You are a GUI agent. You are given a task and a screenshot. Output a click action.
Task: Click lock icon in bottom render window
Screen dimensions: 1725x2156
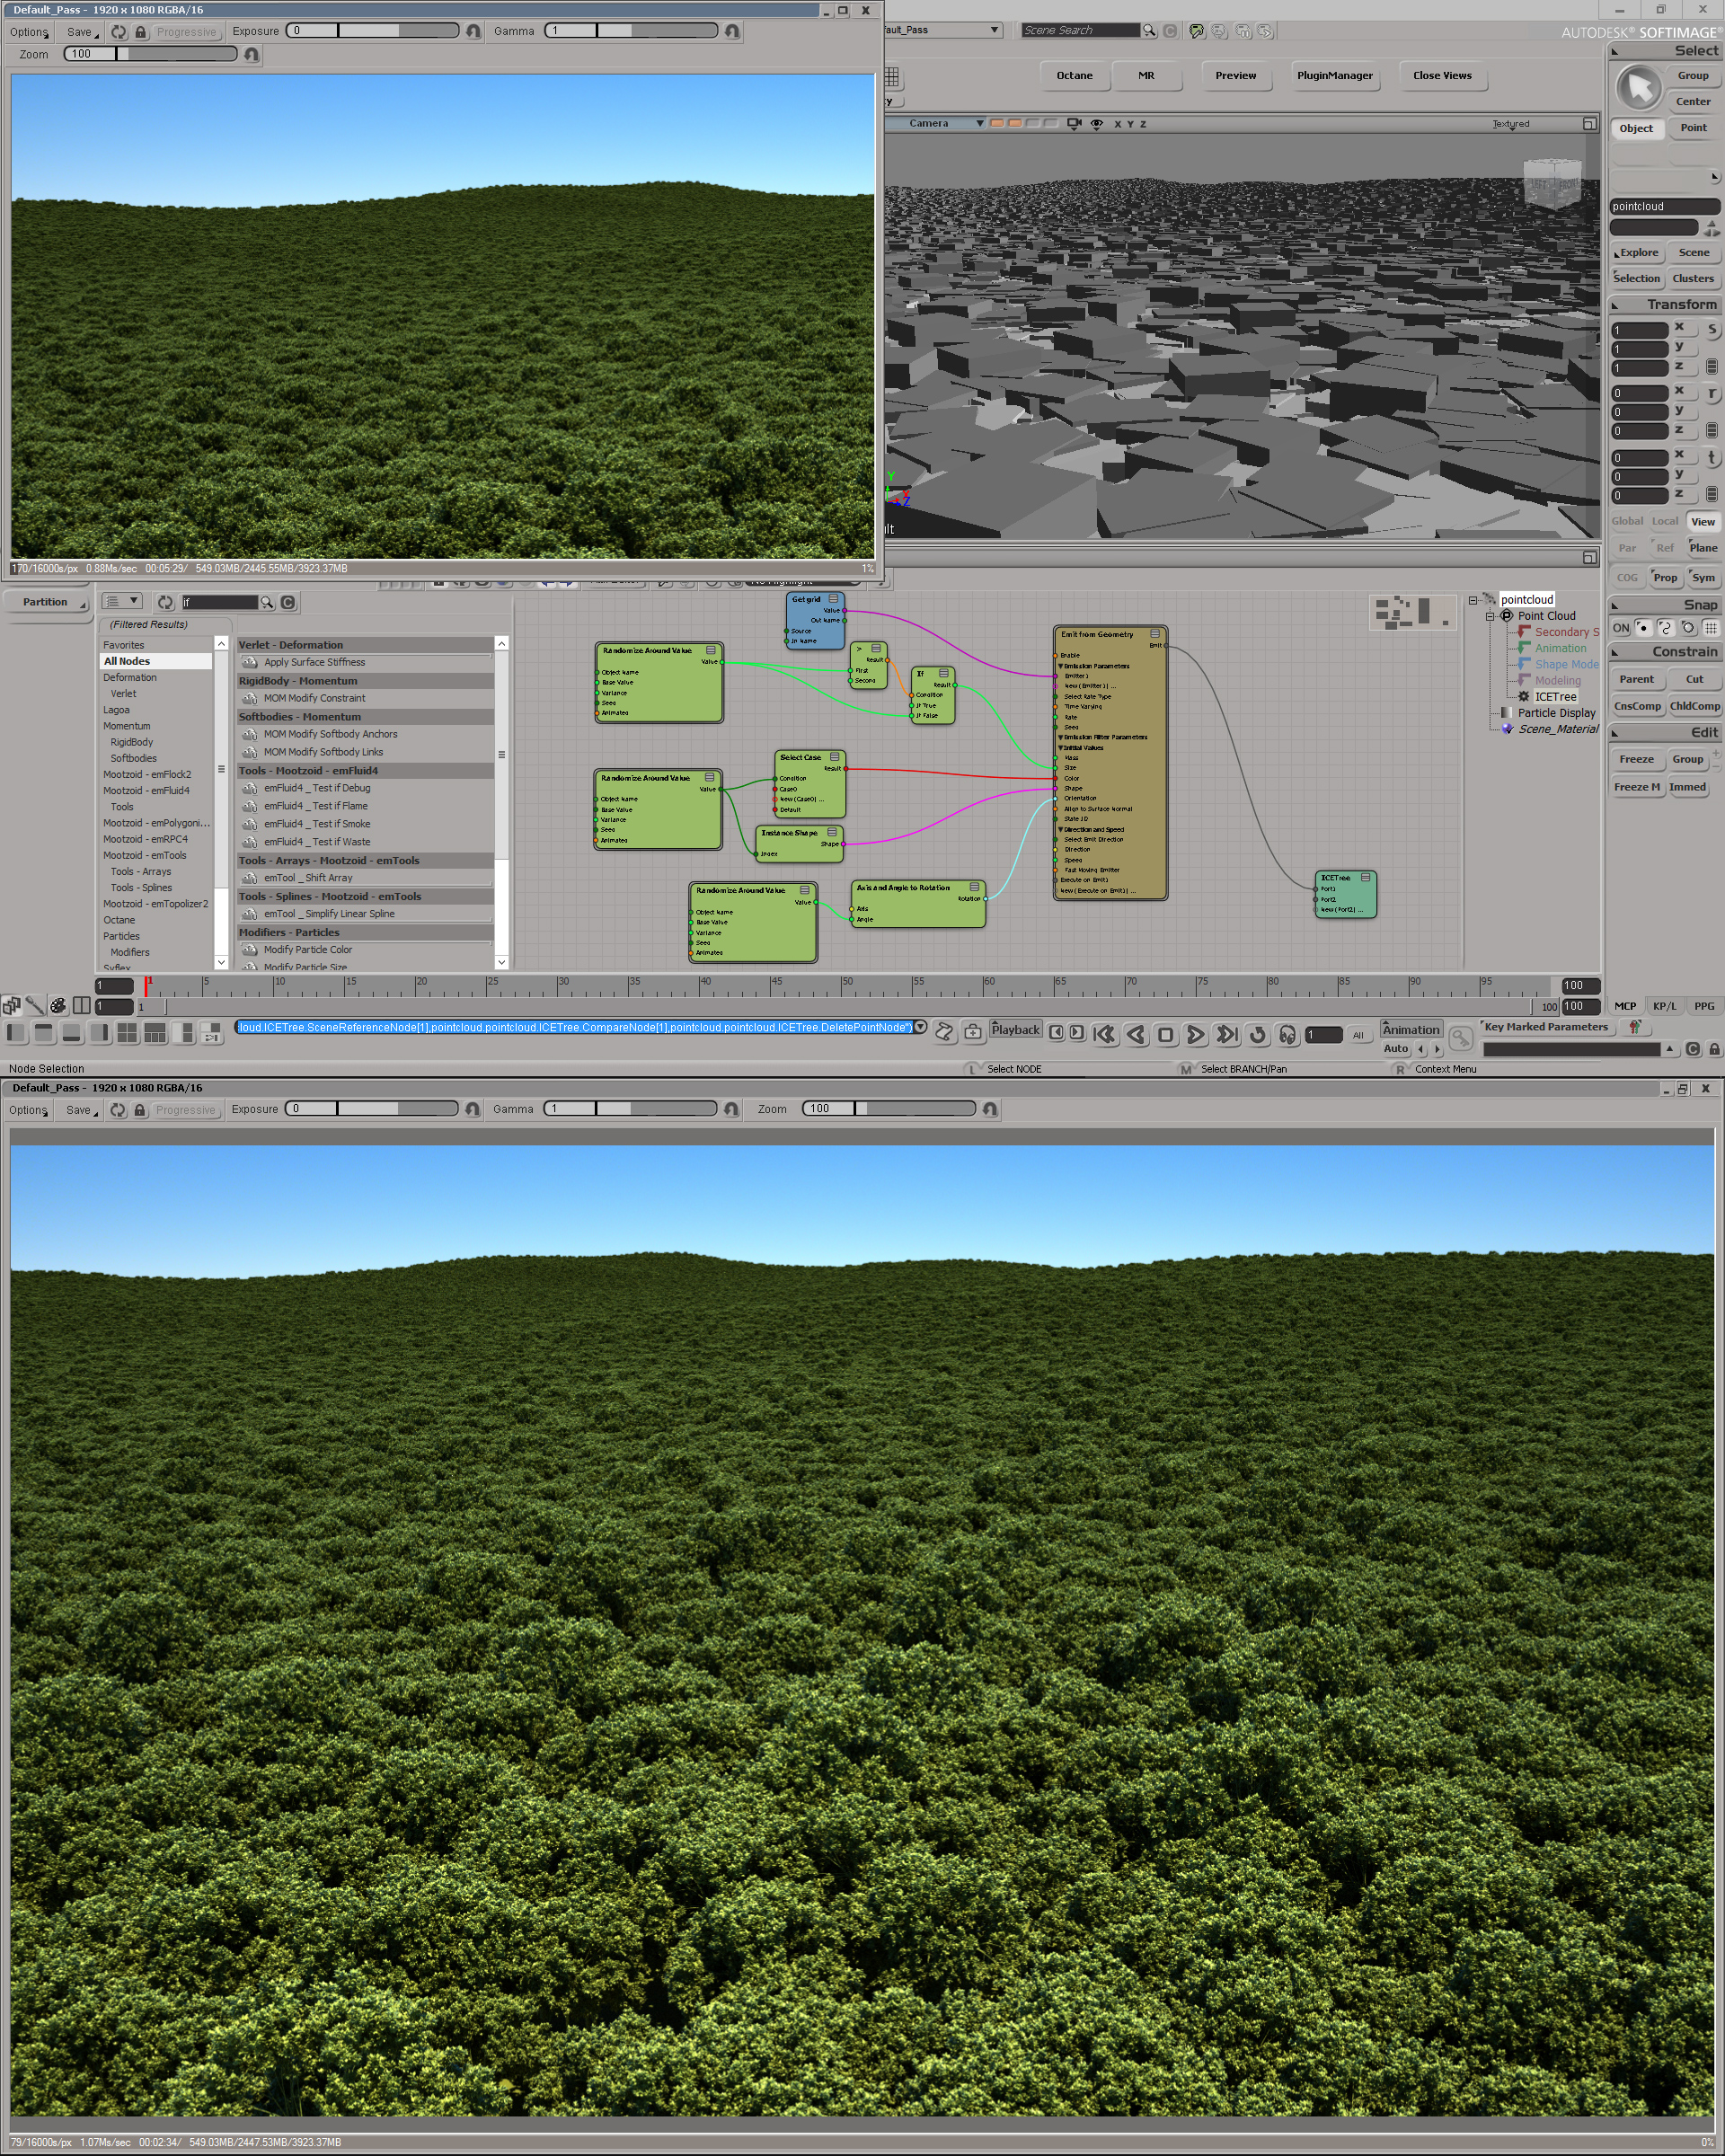click(140, 1110)
